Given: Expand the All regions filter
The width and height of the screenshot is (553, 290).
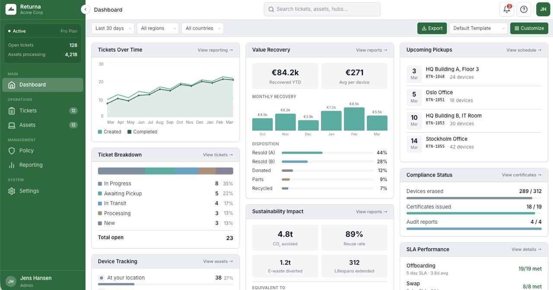Looking at the screenshot, I should click(158, 28).
